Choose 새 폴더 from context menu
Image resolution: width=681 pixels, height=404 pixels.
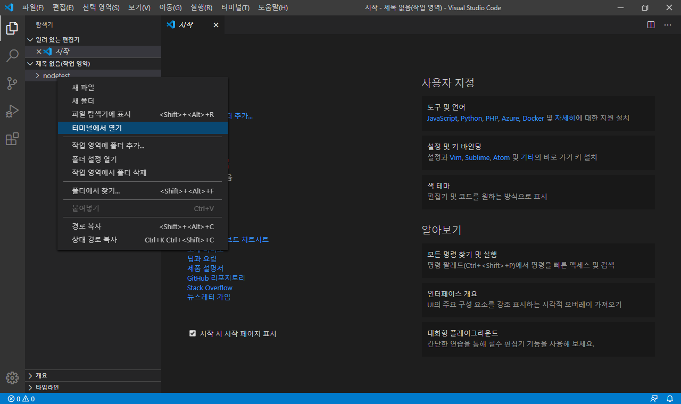(143, 101)
